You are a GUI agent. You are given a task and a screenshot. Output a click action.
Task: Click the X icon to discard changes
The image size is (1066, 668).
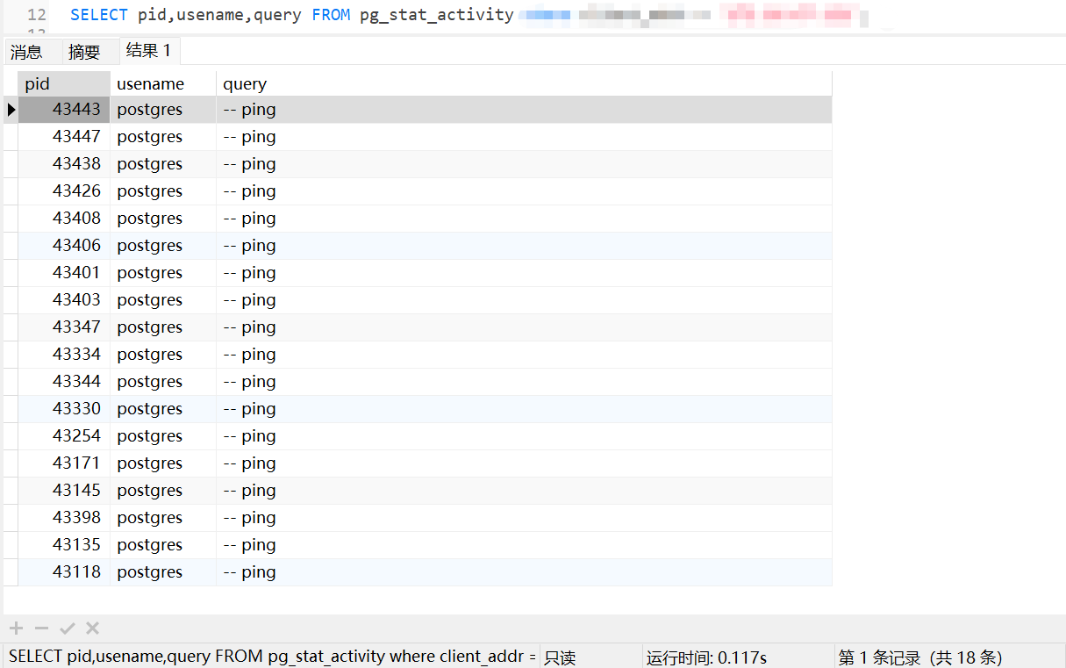click(92, 628)
